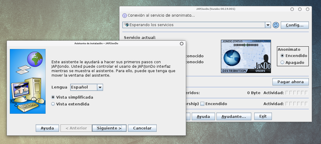Click the Distribution label in status panel

click(234, 71)
